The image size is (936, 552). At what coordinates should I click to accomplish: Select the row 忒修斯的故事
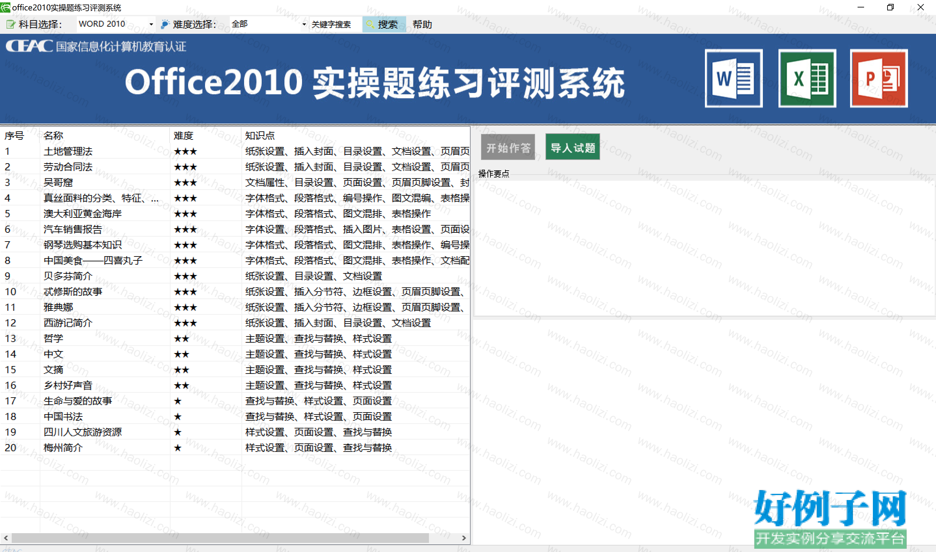(x=235, y=292)
